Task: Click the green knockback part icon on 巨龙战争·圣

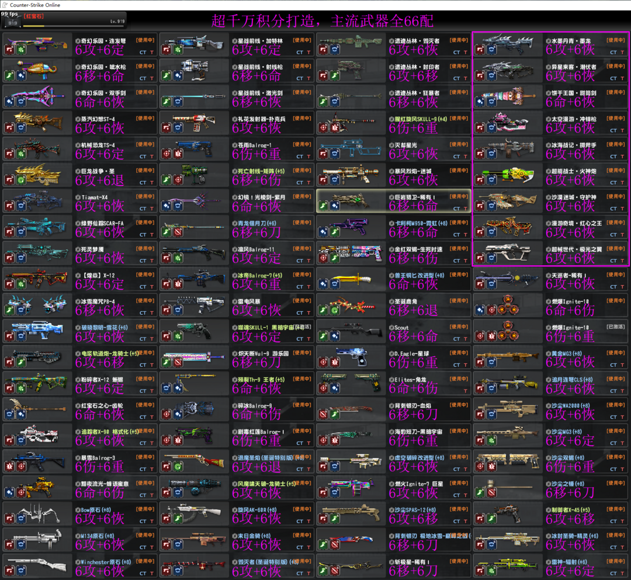Action: [x=21, y=180]
